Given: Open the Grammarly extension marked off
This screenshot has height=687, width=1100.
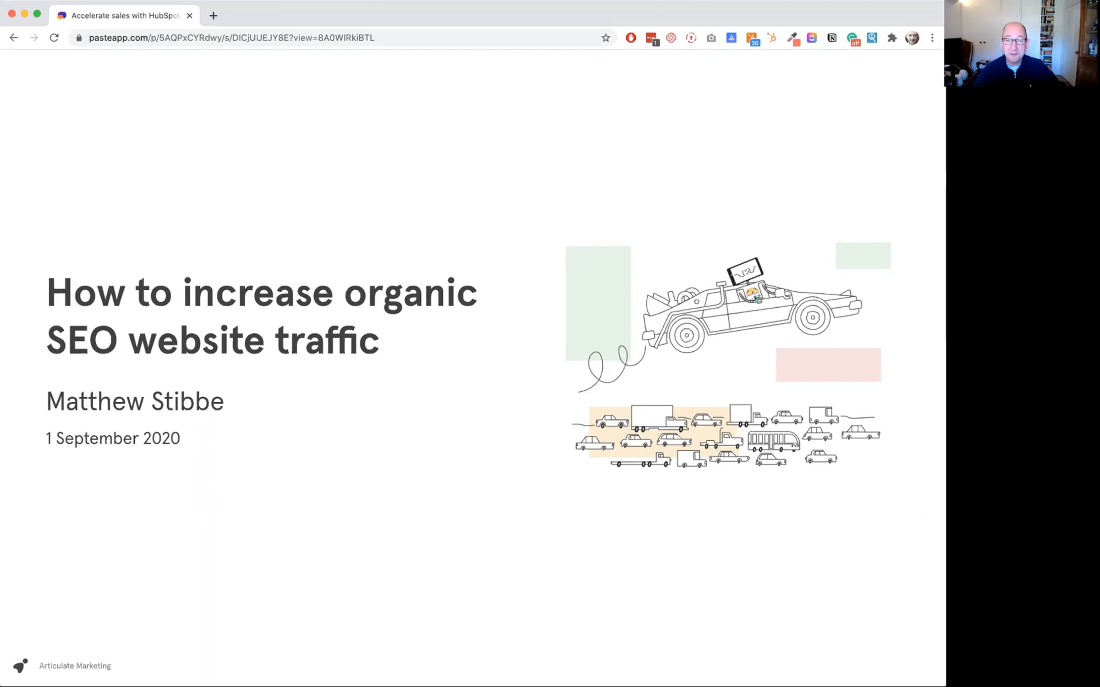Looking at the screenshot, I should coord(852,38).
